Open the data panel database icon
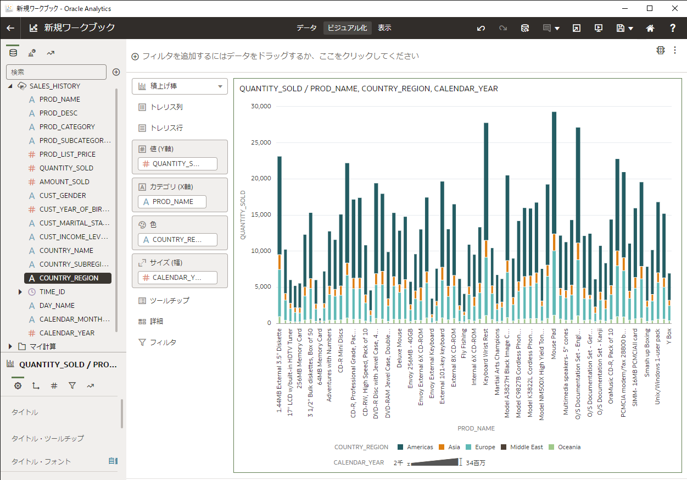 click(x=13, y=53)
